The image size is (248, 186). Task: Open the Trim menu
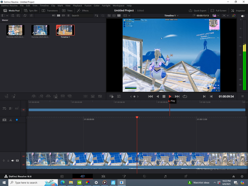[x=35, y=5]
